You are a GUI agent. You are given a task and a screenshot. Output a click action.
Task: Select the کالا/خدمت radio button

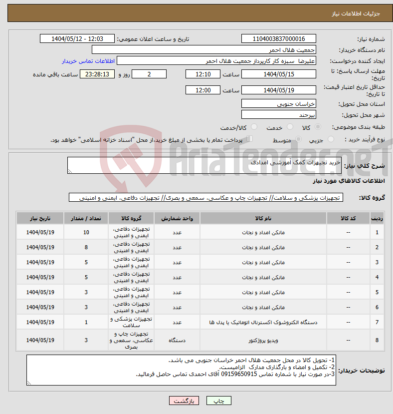pos(254,127)
